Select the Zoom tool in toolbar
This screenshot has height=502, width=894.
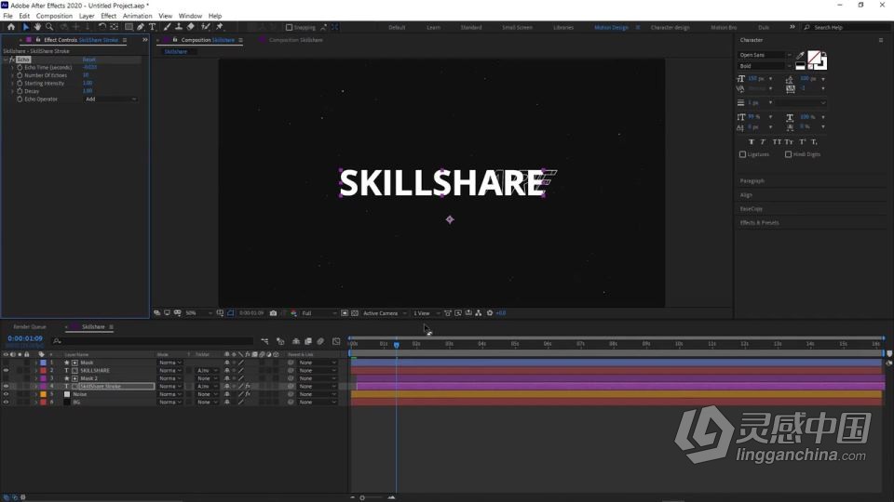48,27
